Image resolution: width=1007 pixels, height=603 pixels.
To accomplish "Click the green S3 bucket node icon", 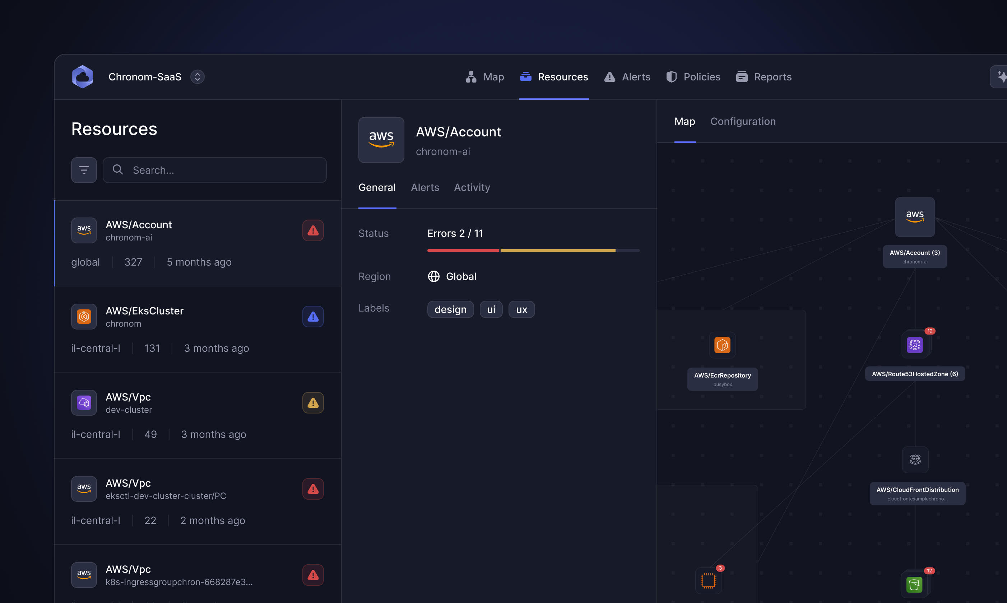I will coord(914,585).
